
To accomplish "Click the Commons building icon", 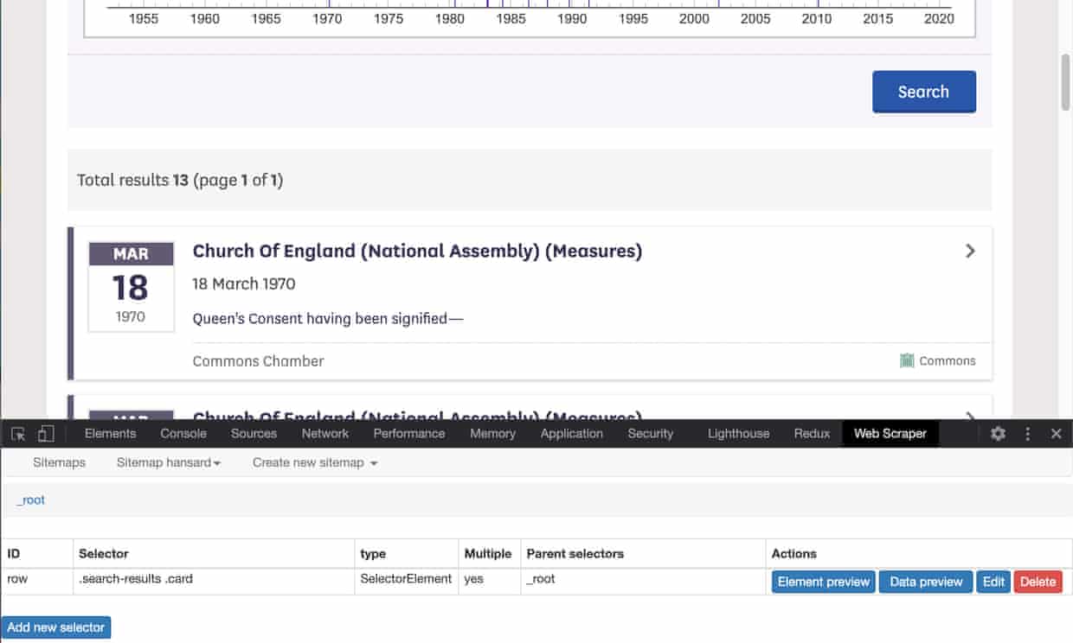I will (x=907, y=361).
